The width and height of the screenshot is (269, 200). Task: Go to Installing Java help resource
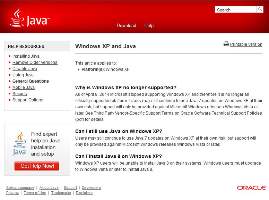click(26, 56)
